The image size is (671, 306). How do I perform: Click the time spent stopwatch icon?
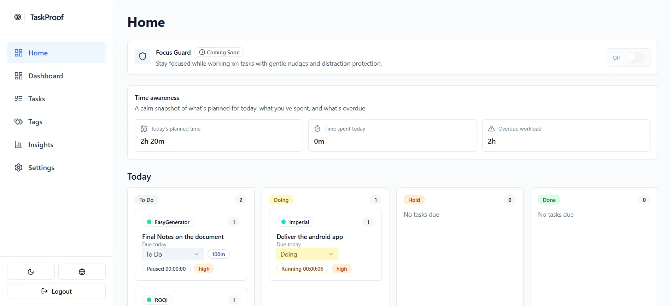coord(317,129)
